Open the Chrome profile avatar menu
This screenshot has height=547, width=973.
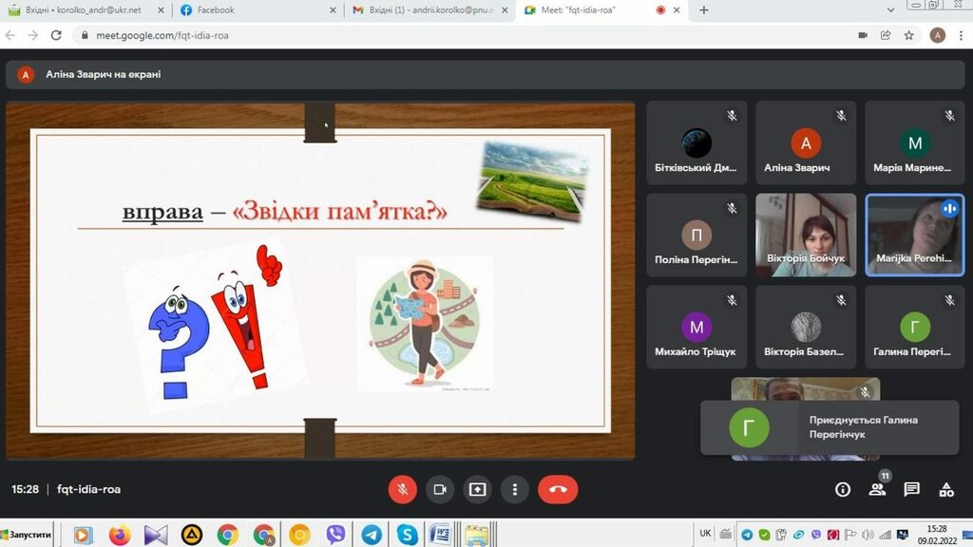[938, 35]
